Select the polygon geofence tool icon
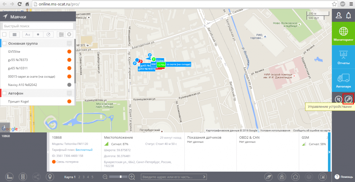 [x=295, y=177]
